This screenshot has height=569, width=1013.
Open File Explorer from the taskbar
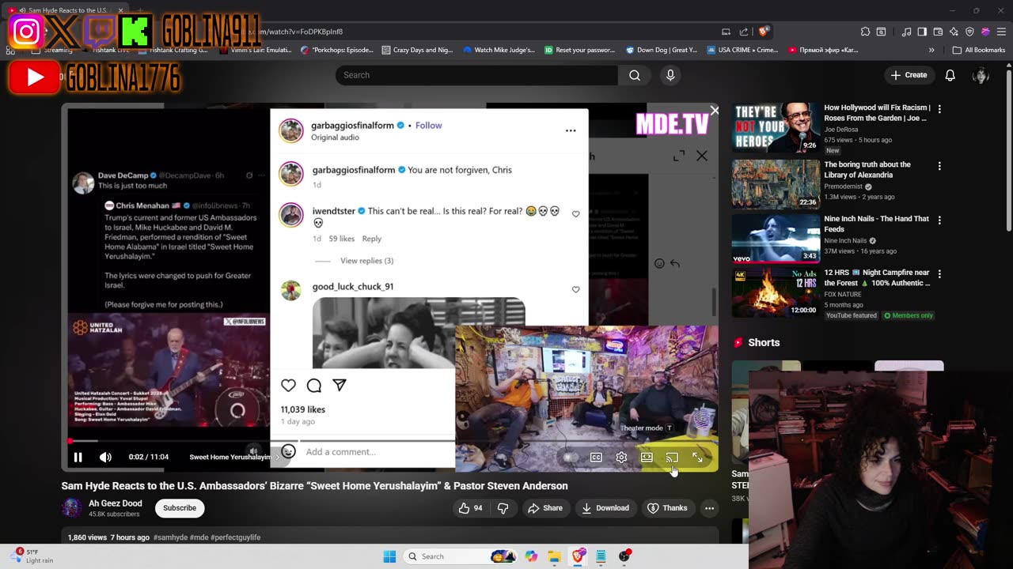pyautogui.click(x=554, y=556)
